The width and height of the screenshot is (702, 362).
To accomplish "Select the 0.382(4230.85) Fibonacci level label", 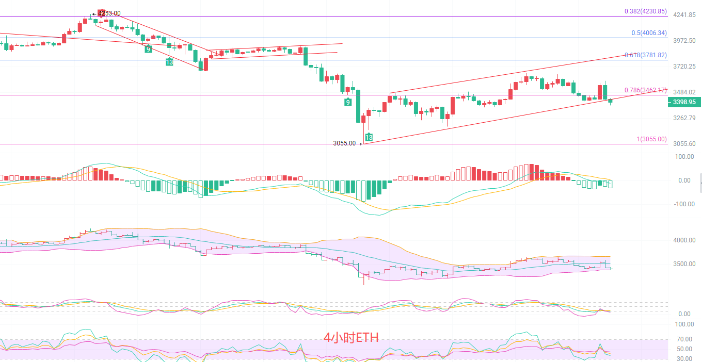I will pos(645,11).
